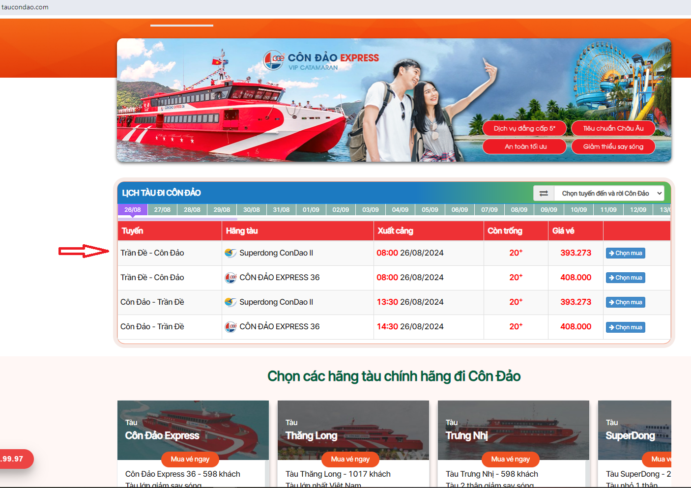691x488 pixels.
Task: Click Côn Đảo Express logo in 14:30 row
Action: (230, 327)
